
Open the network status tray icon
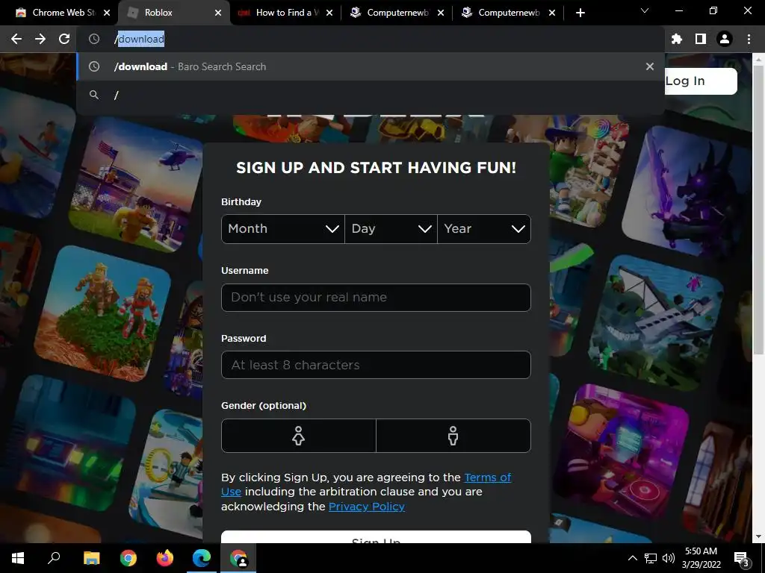651,558
